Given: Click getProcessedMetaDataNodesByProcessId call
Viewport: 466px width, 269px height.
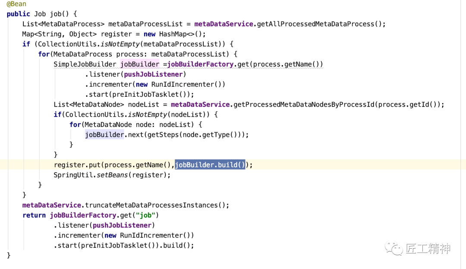Looking at the screenshot, I should coord(337,104).
